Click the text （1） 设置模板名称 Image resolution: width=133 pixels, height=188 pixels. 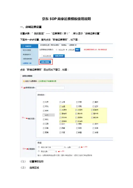32,161
